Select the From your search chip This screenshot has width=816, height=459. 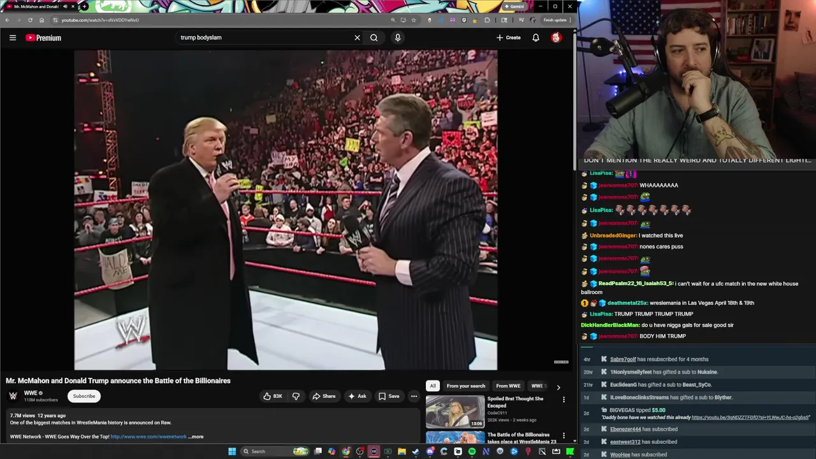point(466,386)
